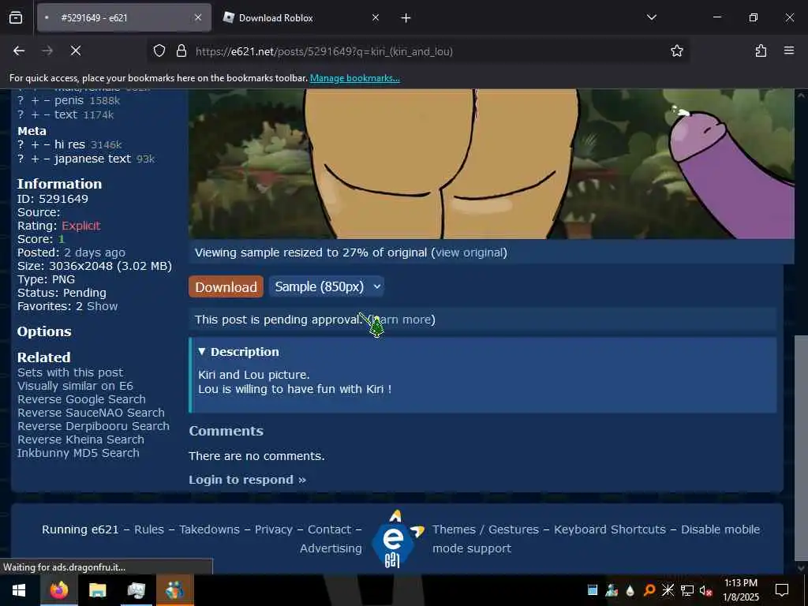Bookmark this page with the star

point(676,50)
